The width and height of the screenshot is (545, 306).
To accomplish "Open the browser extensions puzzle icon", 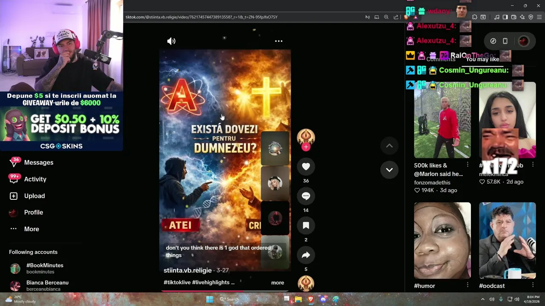I will [475, 17].
